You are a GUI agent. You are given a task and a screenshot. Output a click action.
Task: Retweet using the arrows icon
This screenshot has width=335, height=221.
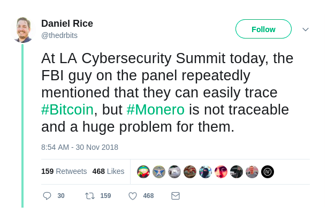[x=90, y=196]
